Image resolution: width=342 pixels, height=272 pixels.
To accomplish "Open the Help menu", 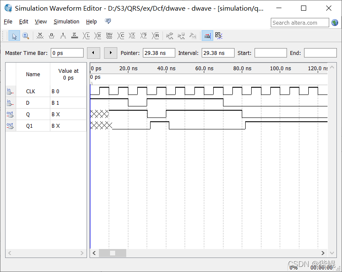I will click(91, 22).
